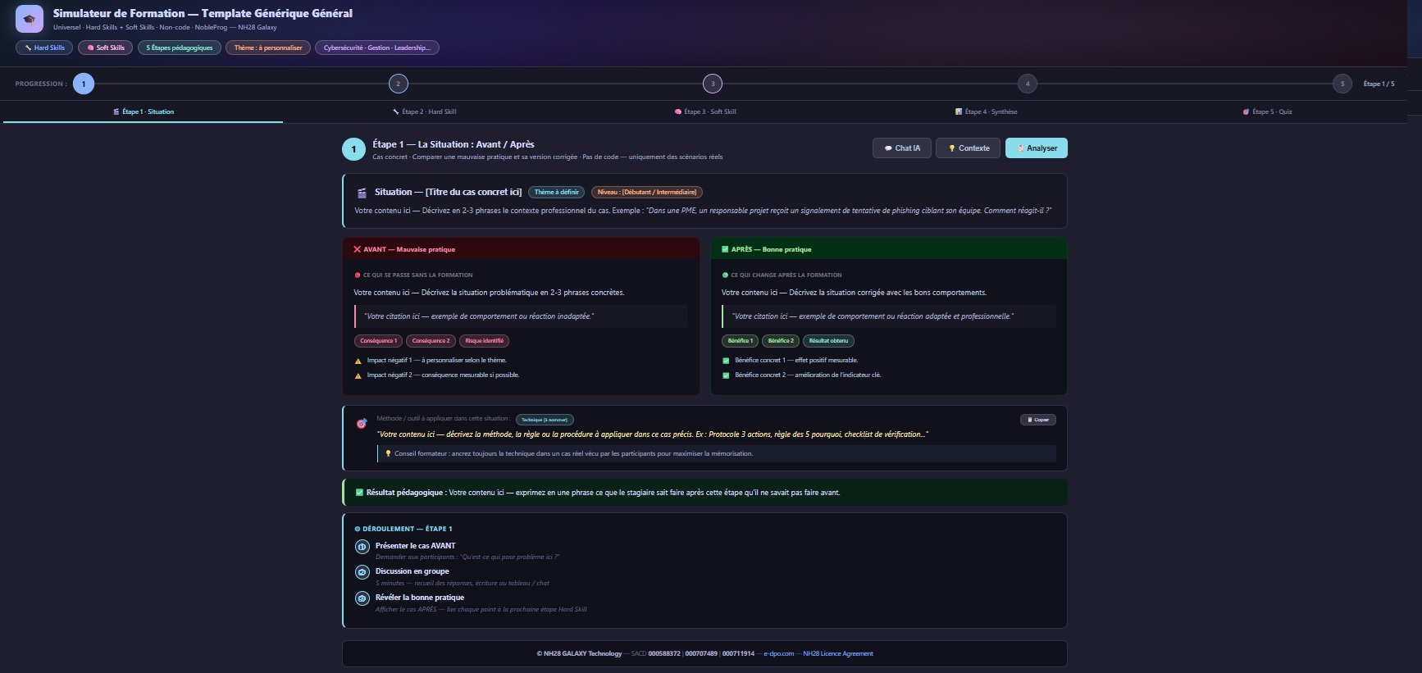The width and height of the screenshot is (1422, 673).
Task: Click the step icon for Révéler la bonne pratique
Action: [x=362, y=598]
